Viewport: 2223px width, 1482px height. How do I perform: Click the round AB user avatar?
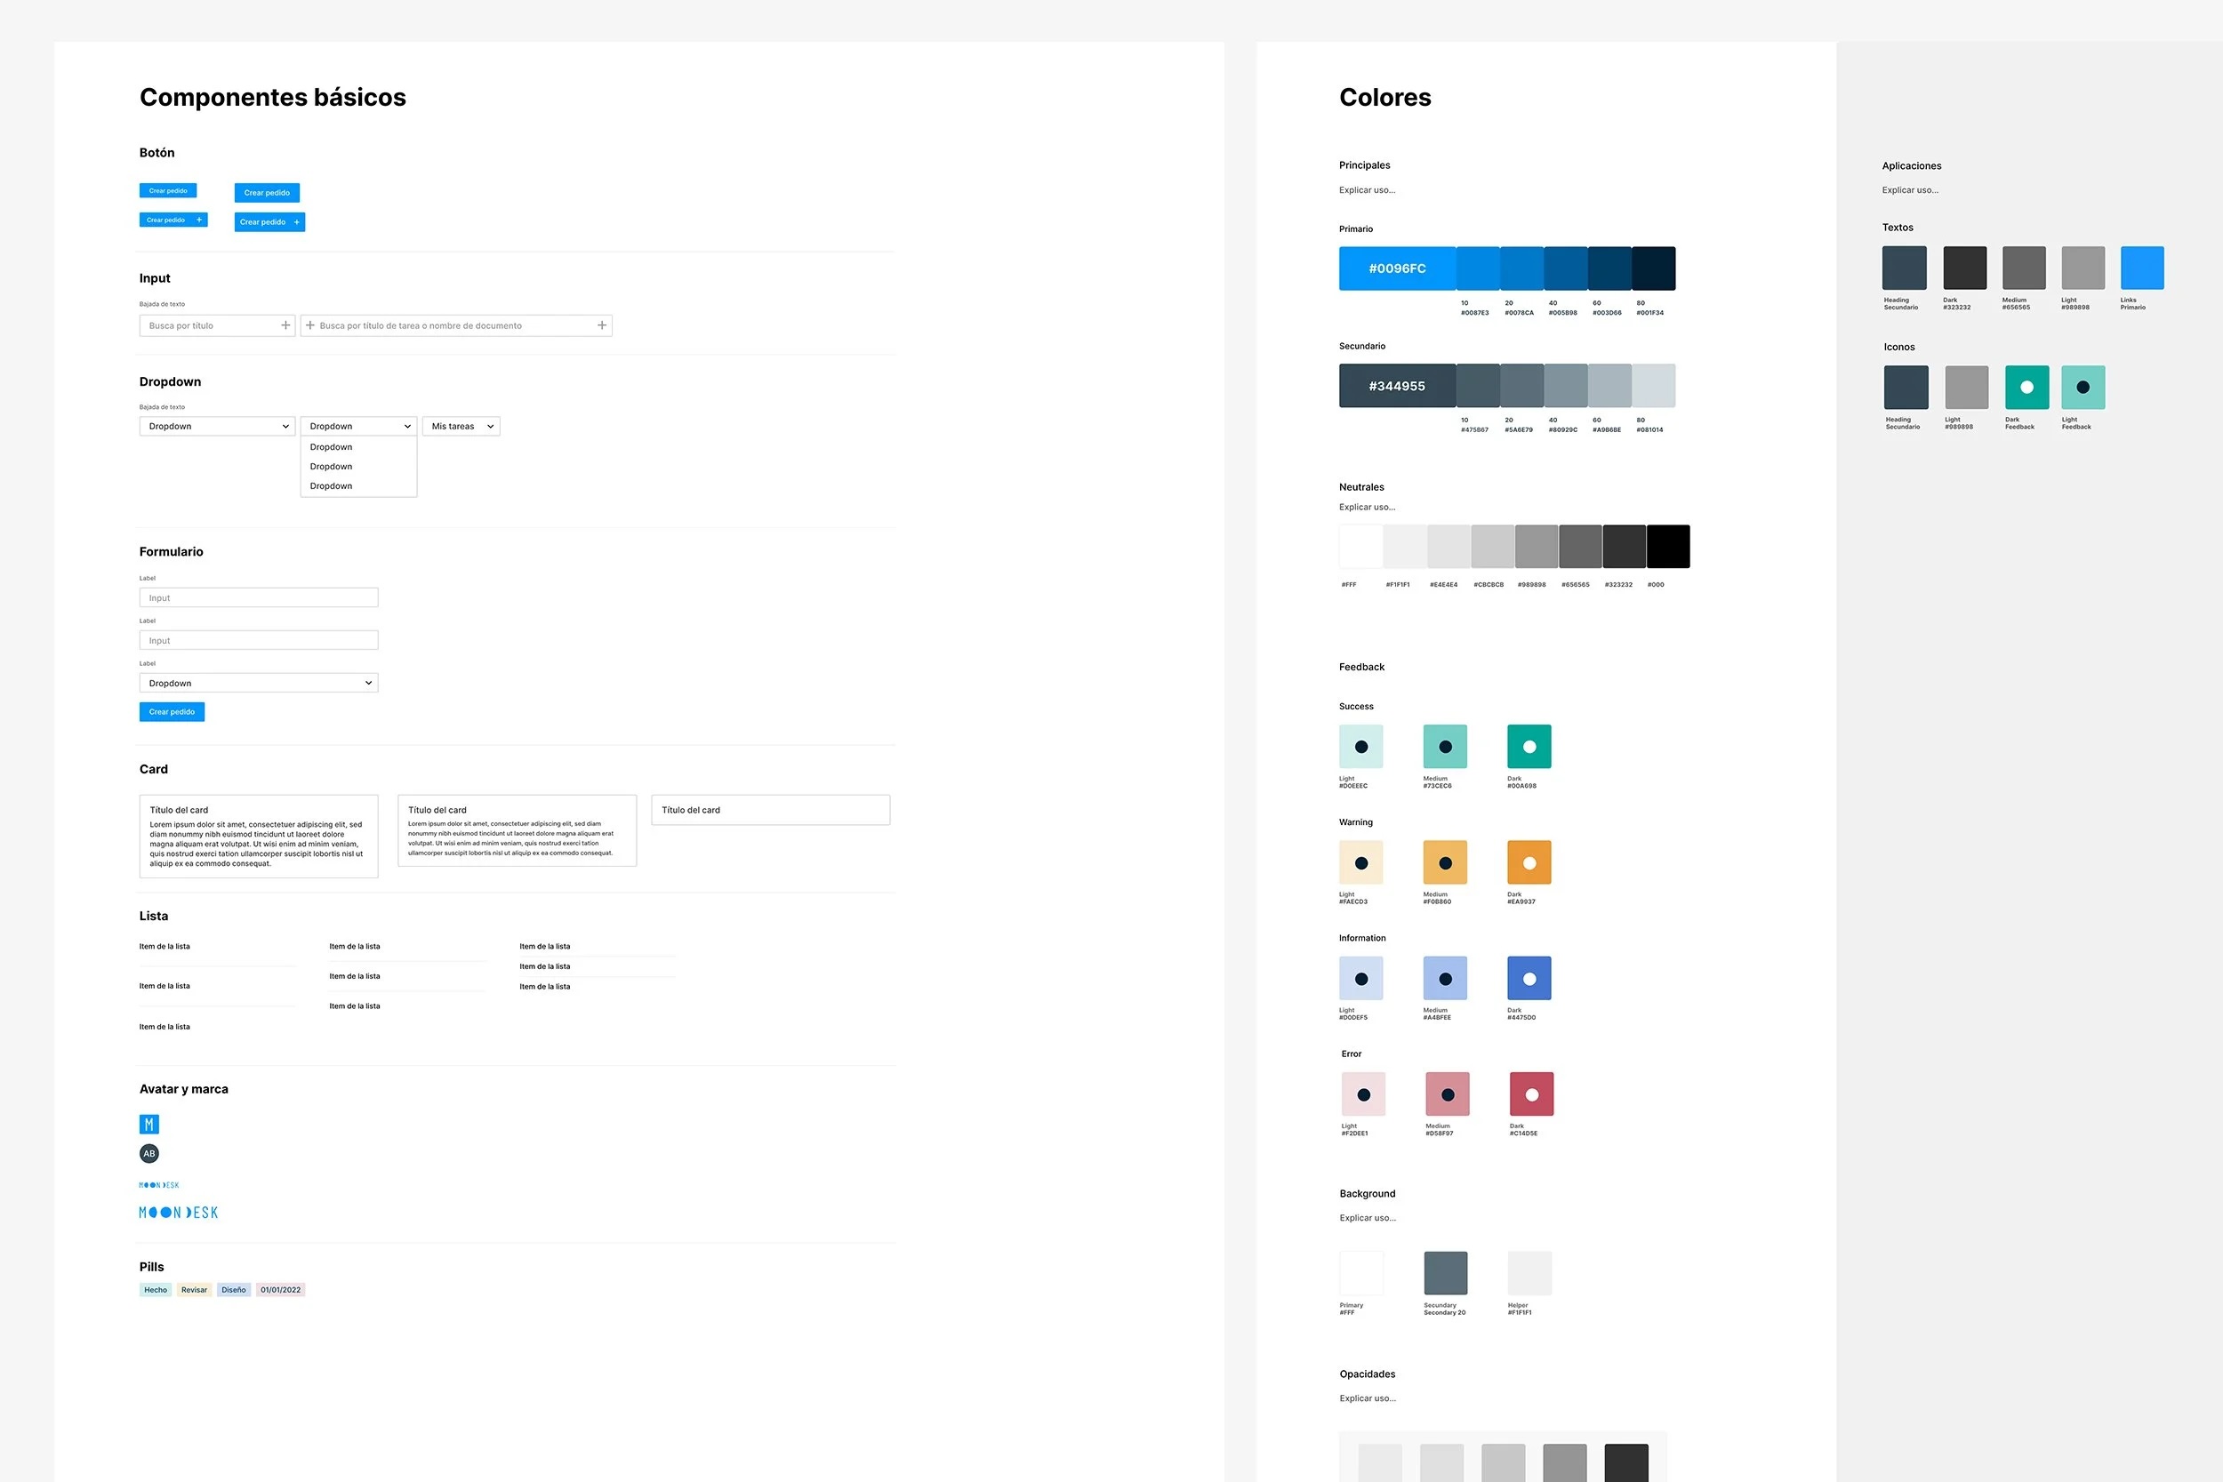[x=149, y=1153]
